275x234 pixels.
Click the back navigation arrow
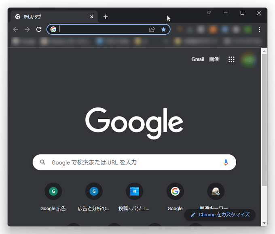point(16,29)
